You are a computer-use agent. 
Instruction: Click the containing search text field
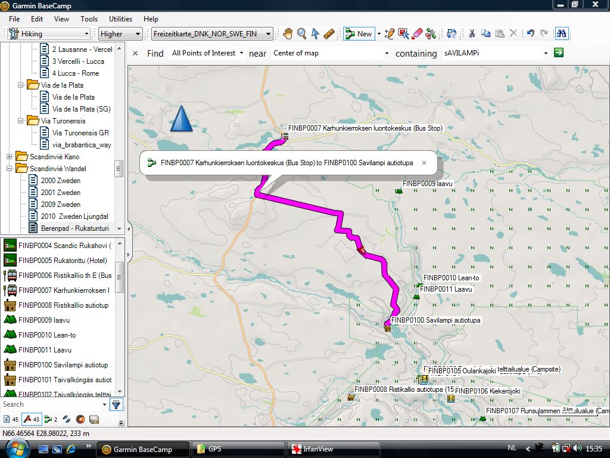491,53
